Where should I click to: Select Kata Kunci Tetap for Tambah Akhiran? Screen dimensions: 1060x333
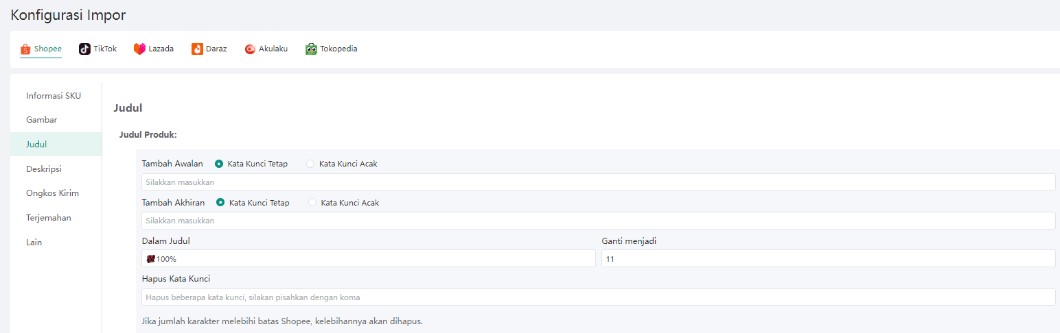click(220, 203)
